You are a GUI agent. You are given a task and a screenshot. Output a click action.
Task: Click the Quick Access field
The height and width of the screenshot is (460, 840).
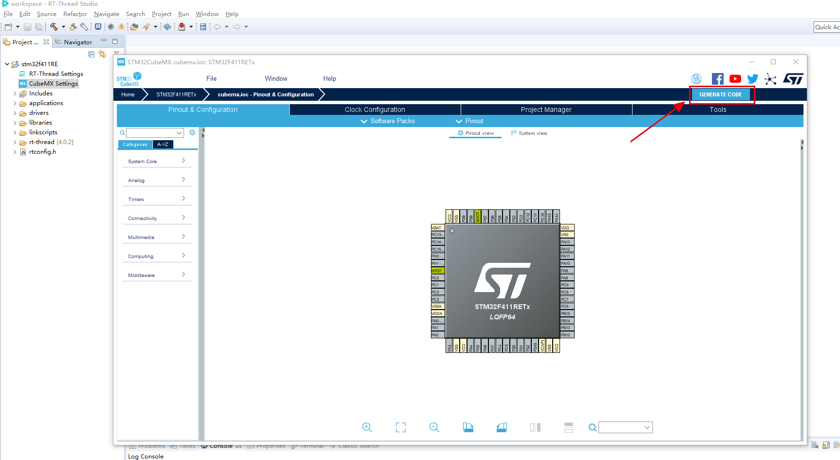827,27
